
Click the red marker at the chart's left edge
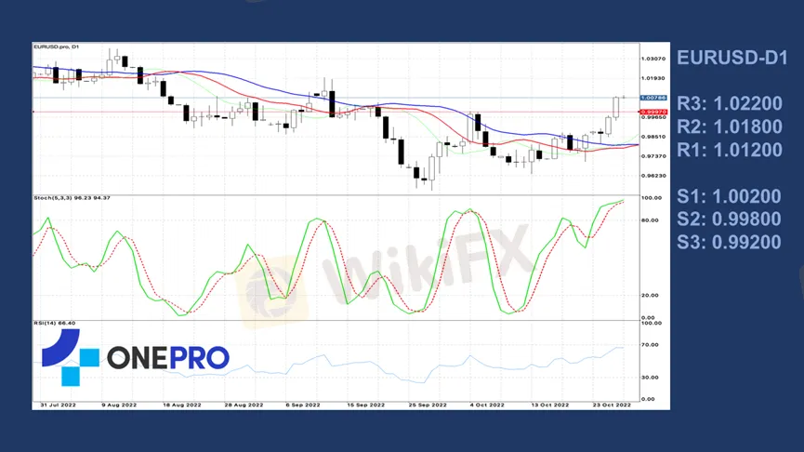33,112
